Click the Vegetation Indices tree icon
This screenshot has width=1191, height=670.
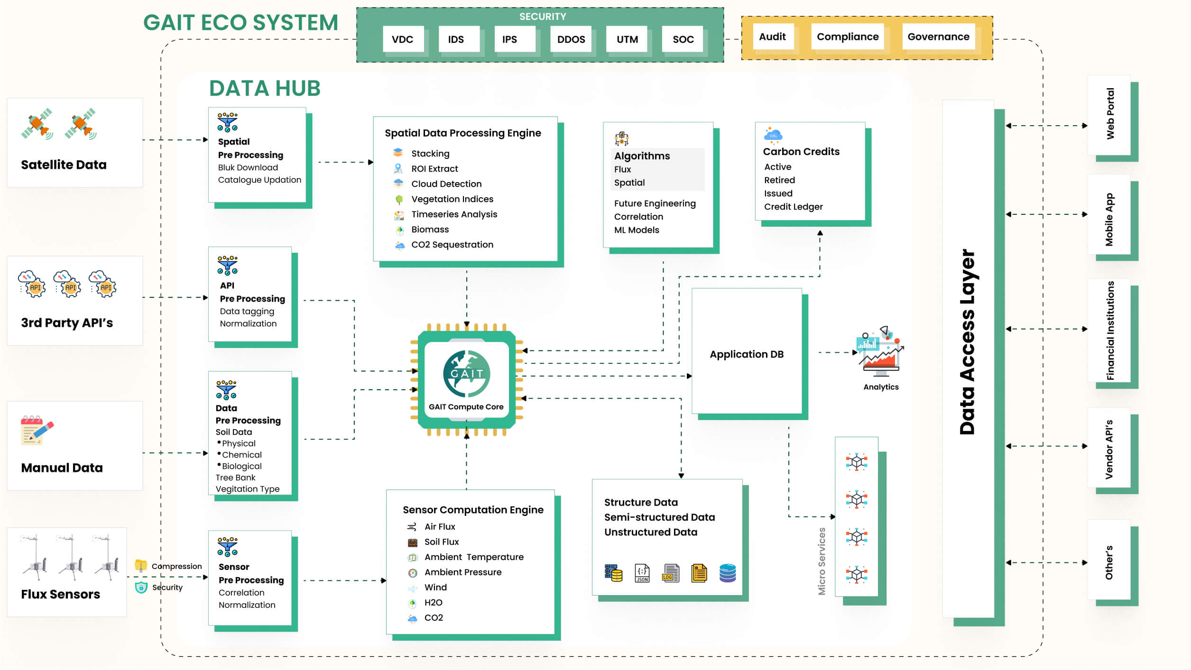click(x=399, y=199)
